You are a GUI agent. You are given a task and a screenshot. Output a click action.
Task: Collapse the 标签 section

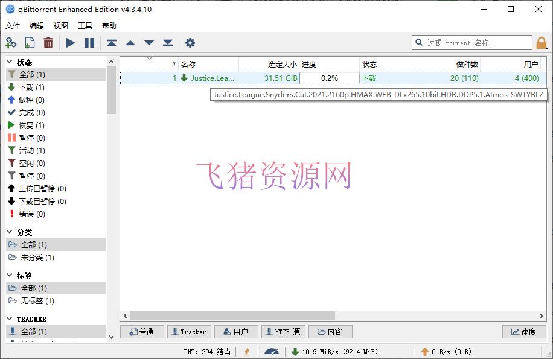(10, 275)
